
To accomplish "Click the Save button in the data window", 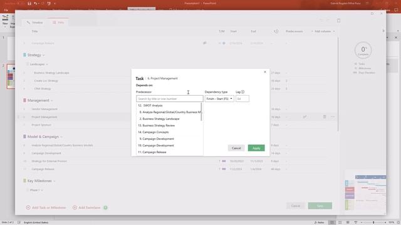I will click(x=320, y=206).
